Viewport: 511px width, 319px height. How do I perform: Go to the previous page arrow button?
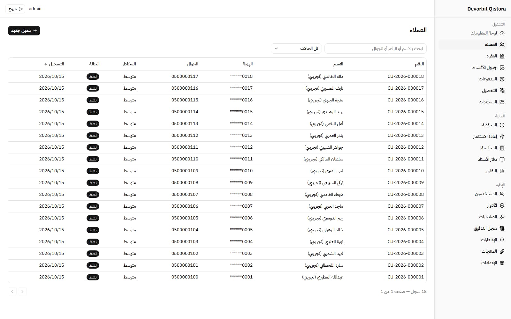point(22,291)
